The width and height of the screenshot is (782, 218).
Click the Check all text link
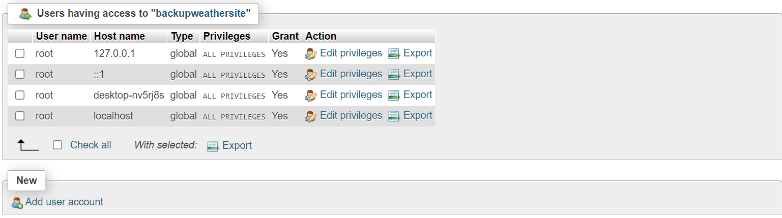[x=91, y=145]
